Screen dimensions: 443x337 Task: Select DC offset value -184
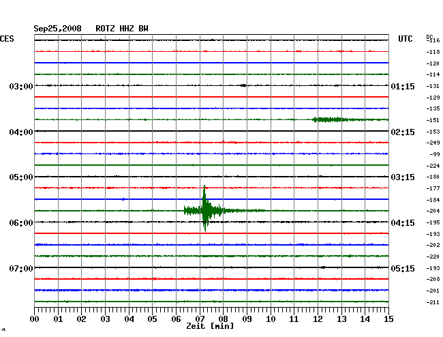click(433, 200)
